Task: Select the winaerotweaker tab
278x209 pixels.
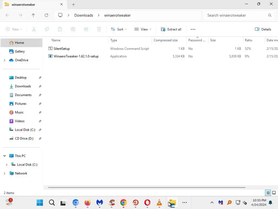Action: 35,5
